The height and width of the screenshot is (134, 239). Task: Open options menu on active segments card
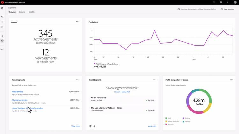78,22
